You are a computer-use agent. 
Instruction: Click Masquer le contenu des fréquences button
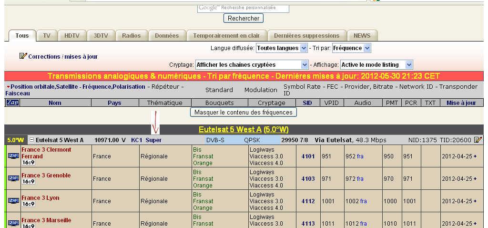[244, 112]
